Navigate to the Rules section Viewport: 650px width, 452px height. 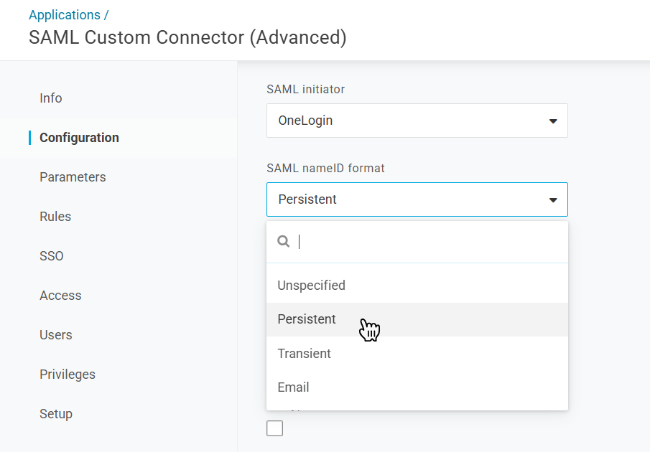(55, 217)
